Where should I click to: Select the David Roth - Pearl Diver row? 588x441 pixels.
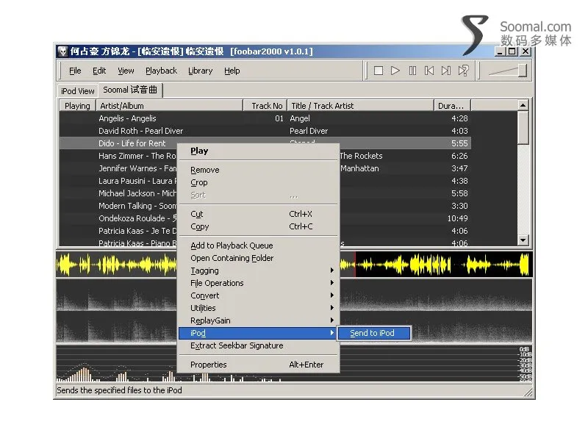coord(265,131)
